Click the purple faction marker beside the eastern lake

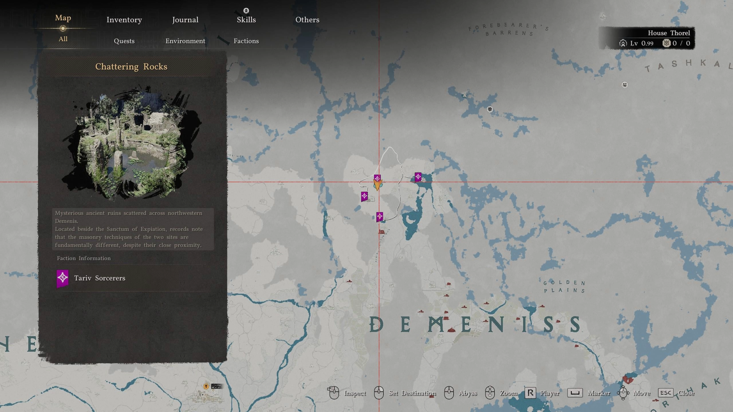coord(417,177)
